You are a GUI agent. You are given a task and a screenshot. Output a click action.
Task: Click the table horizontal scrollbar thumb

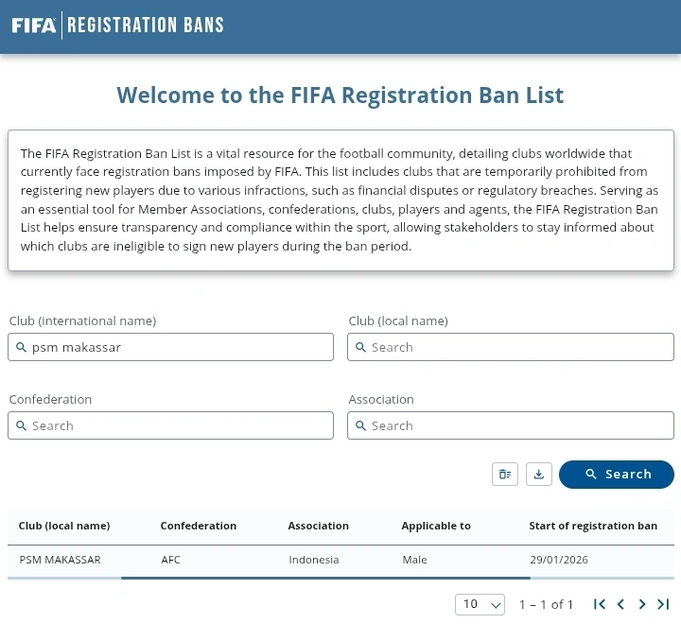[x=325, y=578]
